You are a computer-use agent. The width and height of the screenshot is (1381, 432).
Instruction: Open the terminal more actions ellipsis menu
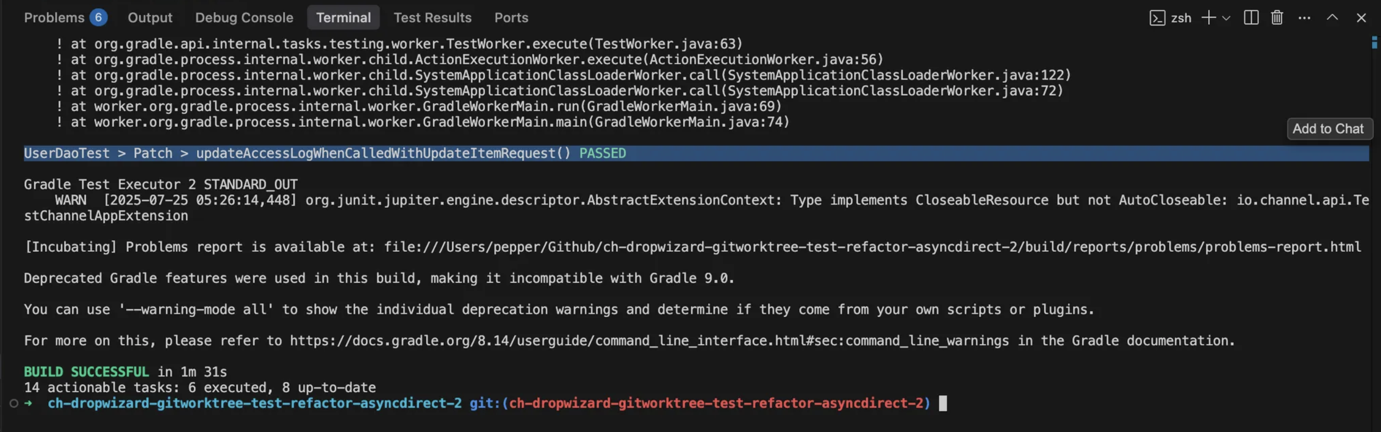[1305, 18]
